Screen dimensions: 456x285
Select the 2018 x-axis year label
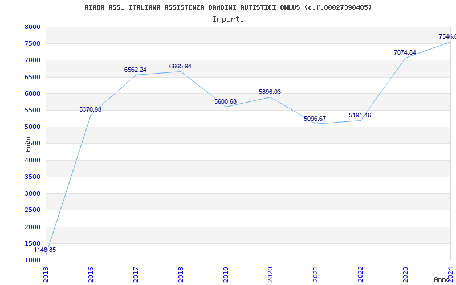[181, 275]
